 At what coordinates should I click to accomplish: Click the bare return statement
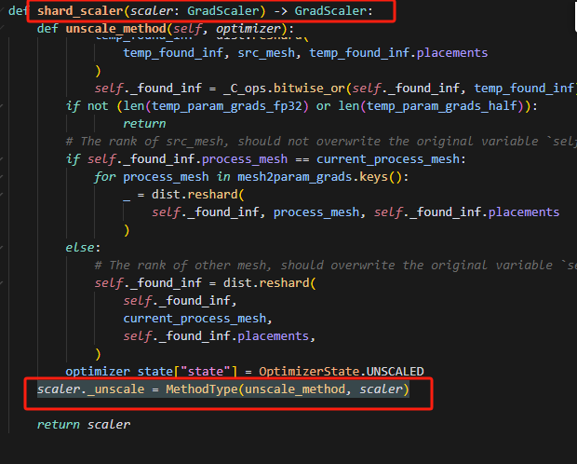tap(143, 123)
